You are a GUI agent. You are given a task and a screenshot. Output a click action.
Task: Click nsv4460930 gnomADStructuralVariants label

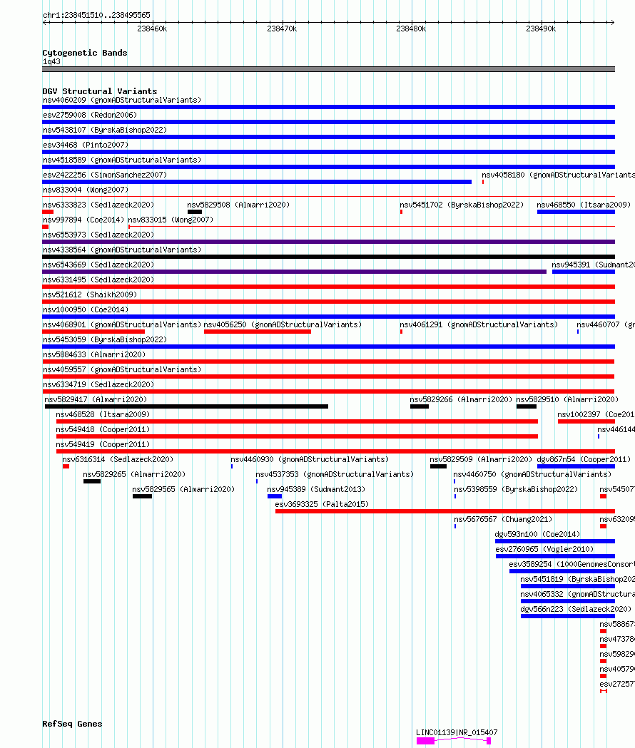pos(310,459)
